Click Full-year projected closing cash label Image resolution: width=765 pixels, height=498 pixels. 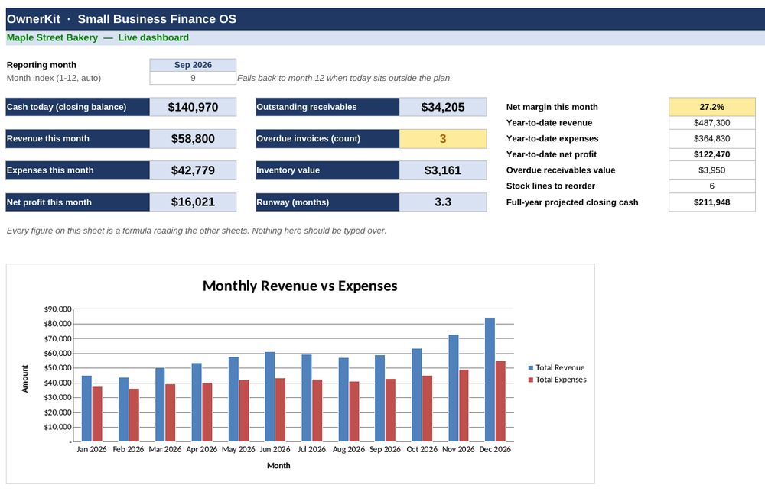click(571, 202)
